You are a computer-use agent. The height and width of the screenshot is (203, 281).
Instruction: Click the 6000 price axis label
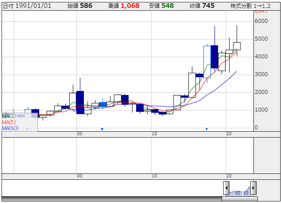click(261, 21)
